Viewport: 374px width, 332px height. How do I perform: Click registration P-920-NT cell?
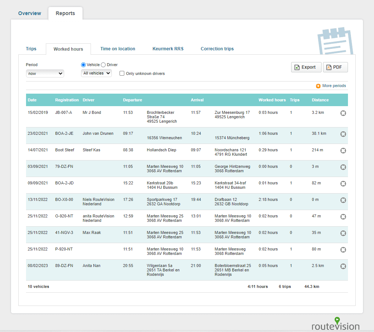point(64,249)
